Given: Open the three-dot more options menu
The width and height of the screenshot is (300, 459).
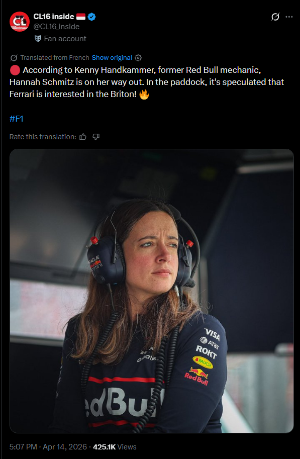Looking at the screenshot, I should [x=289, y=17].
